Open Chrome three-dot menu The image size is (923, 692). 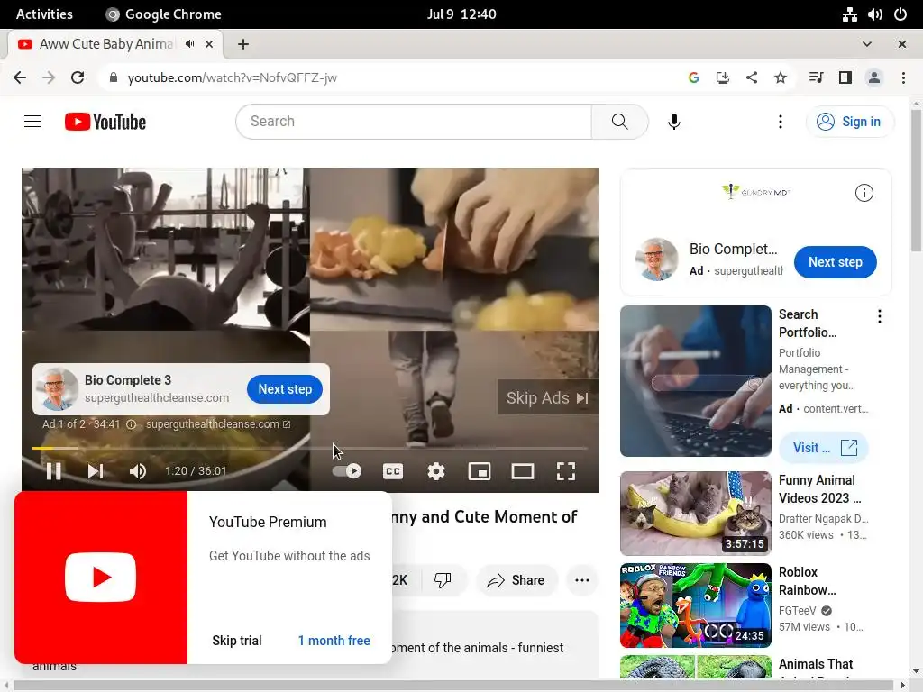(x=903, y=77)
